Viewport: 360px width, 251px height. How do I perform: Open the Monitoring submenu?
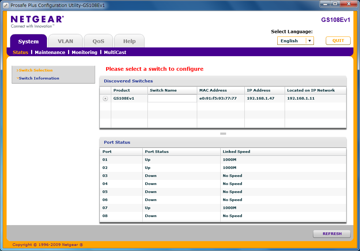tap(85, 52)
